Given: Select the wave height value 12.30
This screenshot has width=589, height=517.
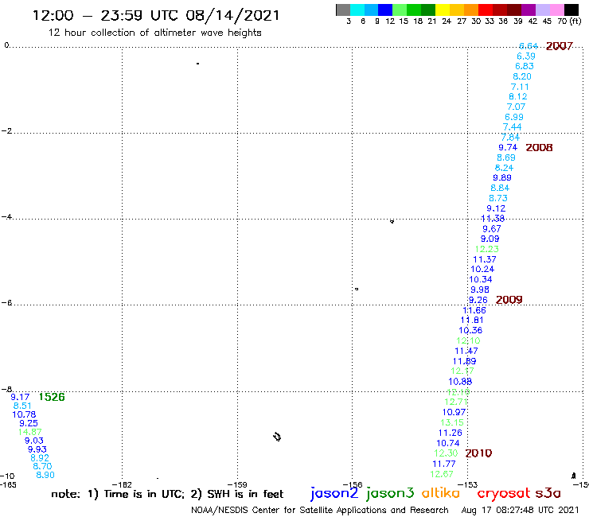Looking at the screenshot, I should tap(446, 453).
